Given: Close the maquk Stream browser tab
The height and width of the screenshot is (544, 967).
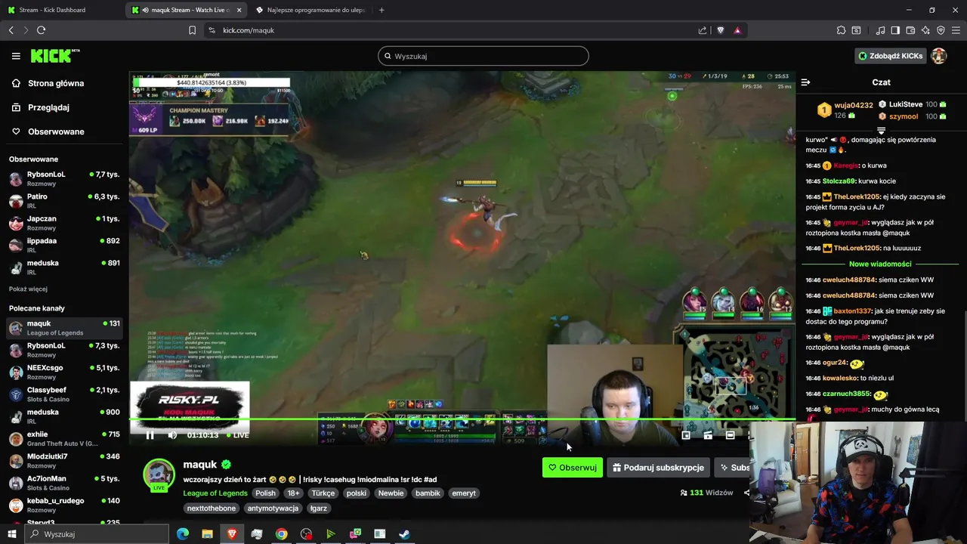Looking at the screenshot, I should 239,10.
